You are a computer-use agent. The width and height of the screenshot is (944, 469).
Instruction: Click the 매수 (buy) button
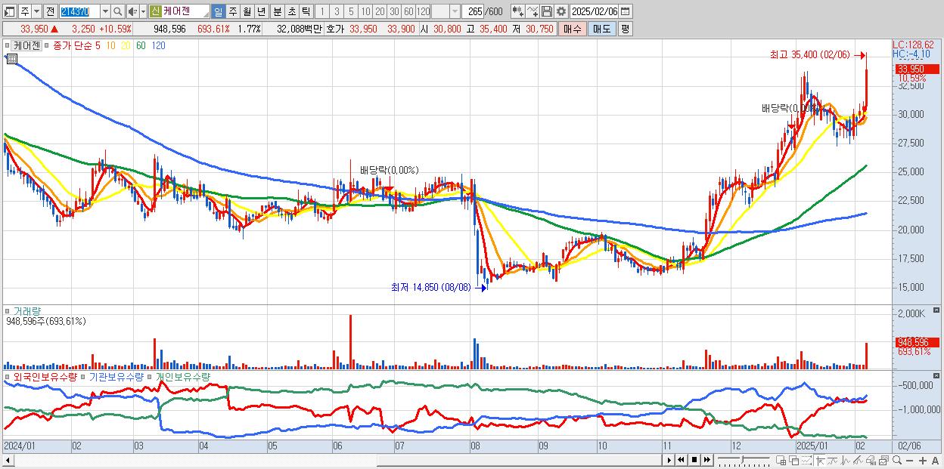[x=573, y=29]
